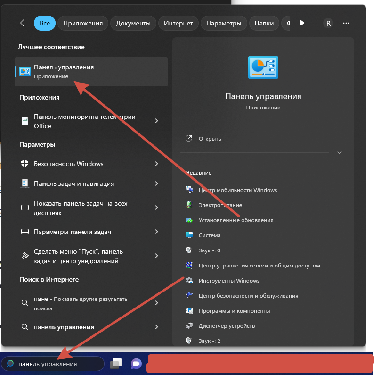Open 'Параметры панели задач' setting
Image resolution: width=381 pixels, height=375 pixels.
91,232
